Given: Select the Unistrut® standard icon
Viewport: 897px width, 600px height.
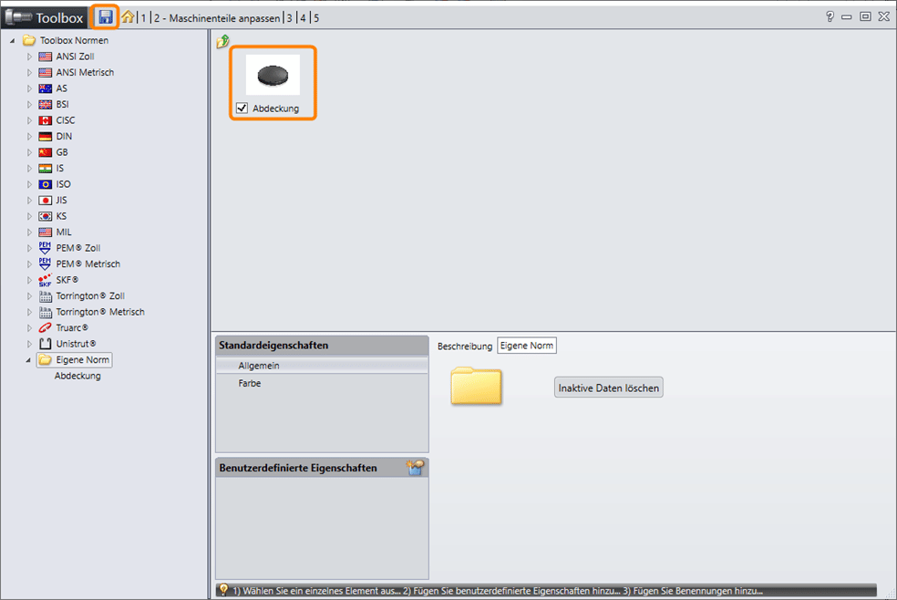Looking at the screenshot, I should [x=45, y=343].
